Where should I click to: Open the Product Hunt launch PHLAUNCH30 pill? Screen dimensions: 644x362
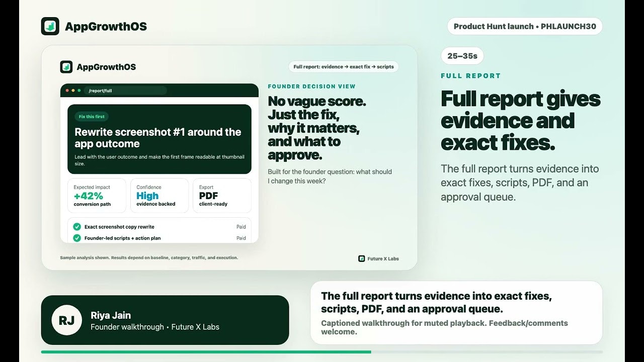click(x=525, y=26)
